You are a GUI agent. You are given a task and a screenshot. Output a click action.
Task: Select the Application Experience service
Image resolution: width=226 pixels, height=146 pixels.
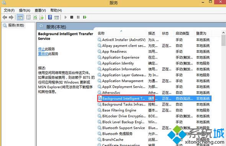[154, 58]
